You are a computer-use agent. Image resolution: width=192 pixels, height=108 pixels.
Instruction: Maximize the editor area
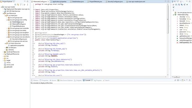pyautogui.click(x=168, y=1)
